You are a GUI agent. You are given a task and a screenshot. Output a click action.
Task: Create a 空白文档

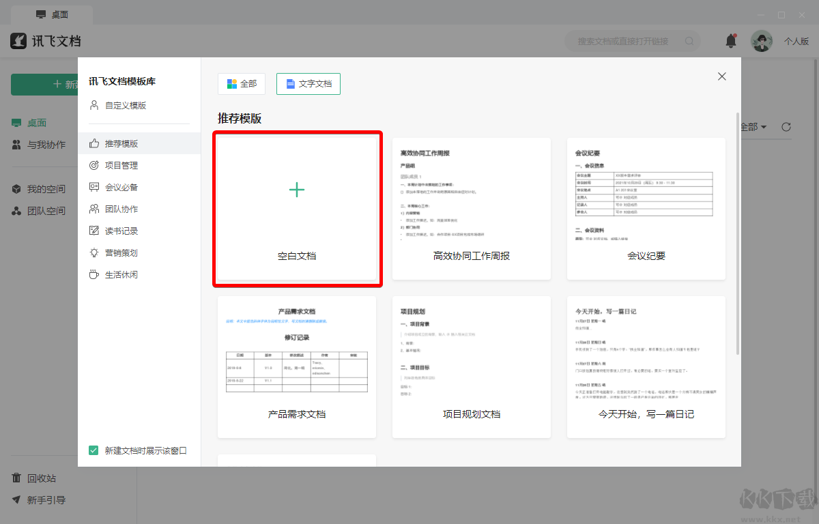[x=297, y=208]
